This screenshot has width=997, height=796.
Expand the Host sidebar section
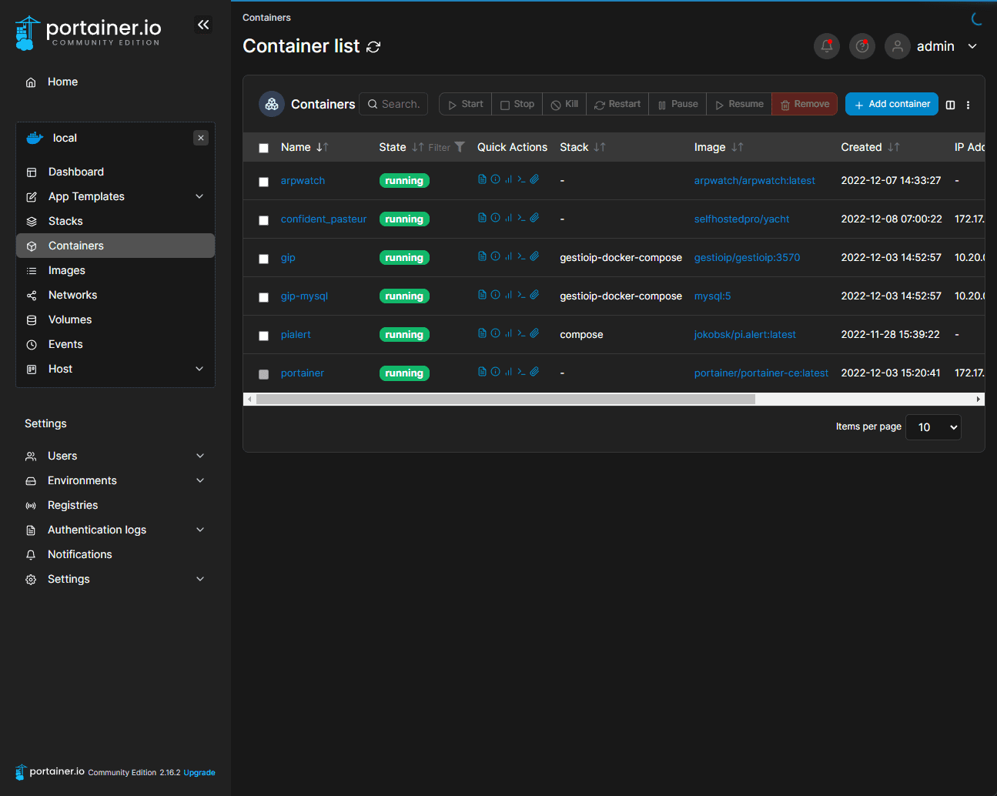tap(115, 369)
